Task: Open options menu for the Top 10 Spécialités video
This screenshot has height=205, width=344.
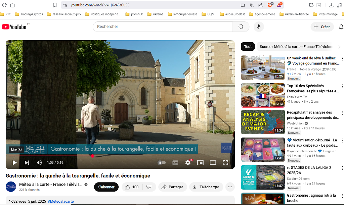Action: click(x=342, y=86)
